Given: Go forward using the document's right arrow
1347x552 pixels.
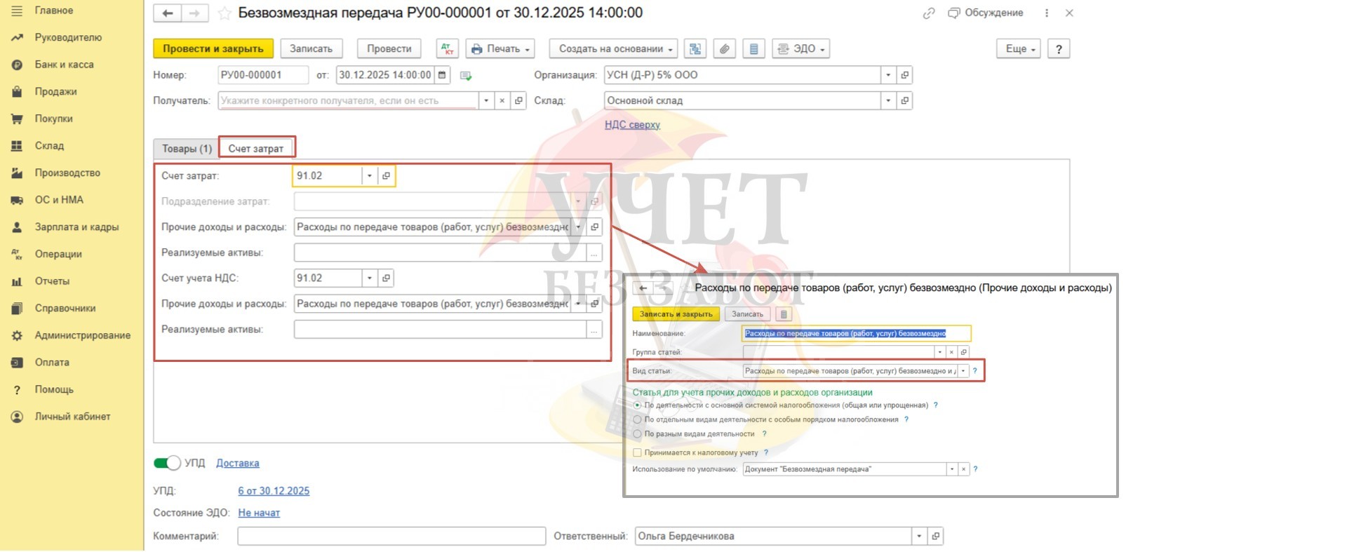Looking at the screenshot, I should click(x=194, y=13).
